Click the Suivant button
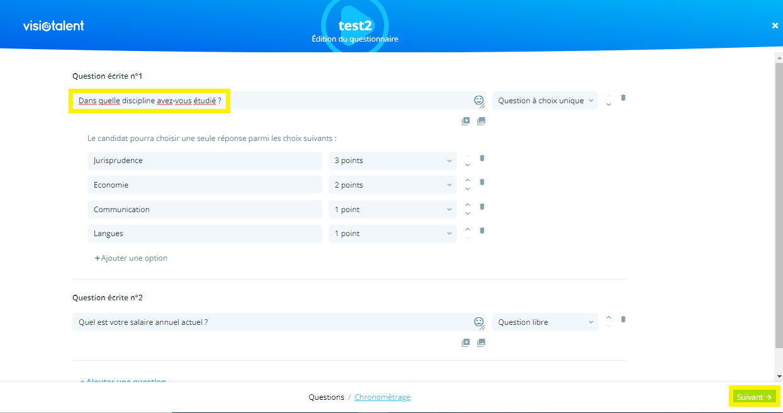Screen dimensions: 783x413 tap(753, 397)
